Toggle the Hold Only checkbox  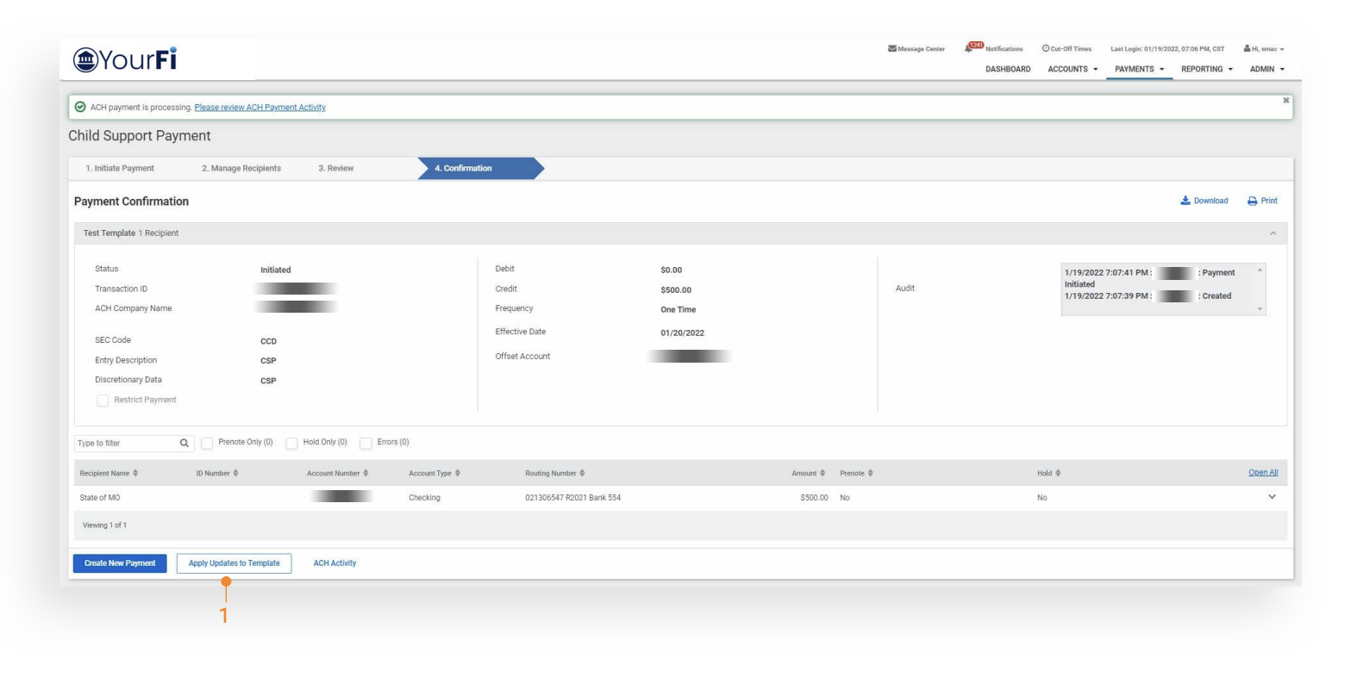coord(291,443)
